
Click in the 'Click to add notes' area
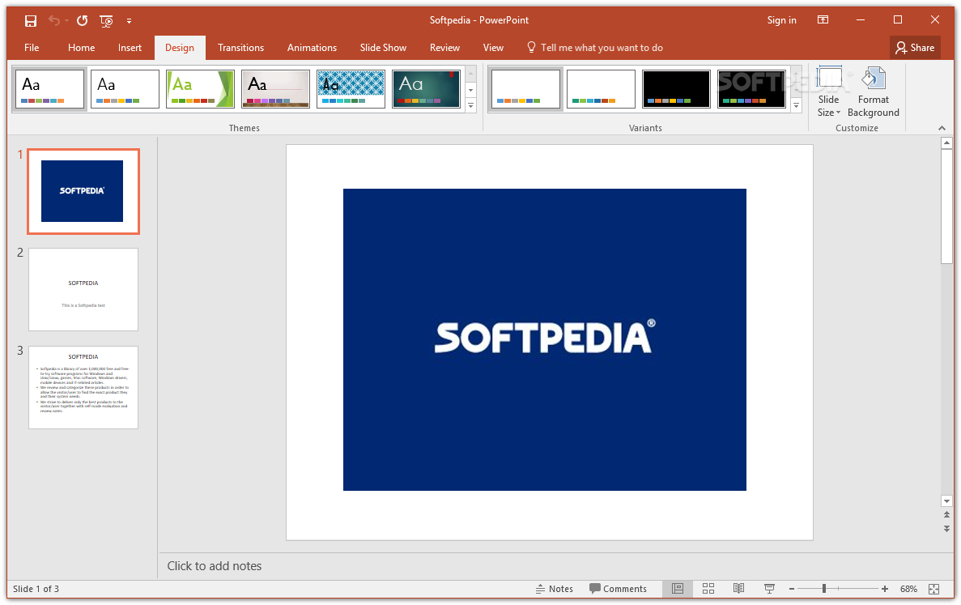pos(551,566)
